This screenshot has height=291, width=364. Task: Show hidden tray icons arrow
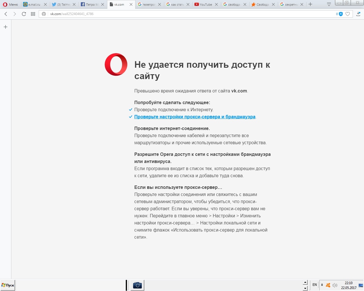pyautogui.click(x=322, y=285)
